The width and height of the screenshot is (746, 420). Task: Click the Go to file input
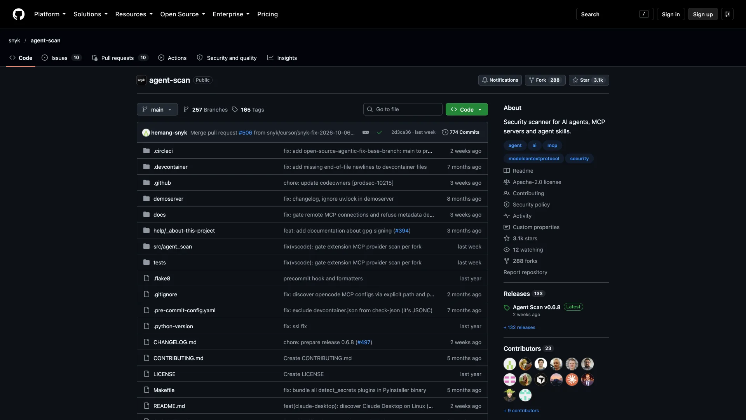pos(403,109)
